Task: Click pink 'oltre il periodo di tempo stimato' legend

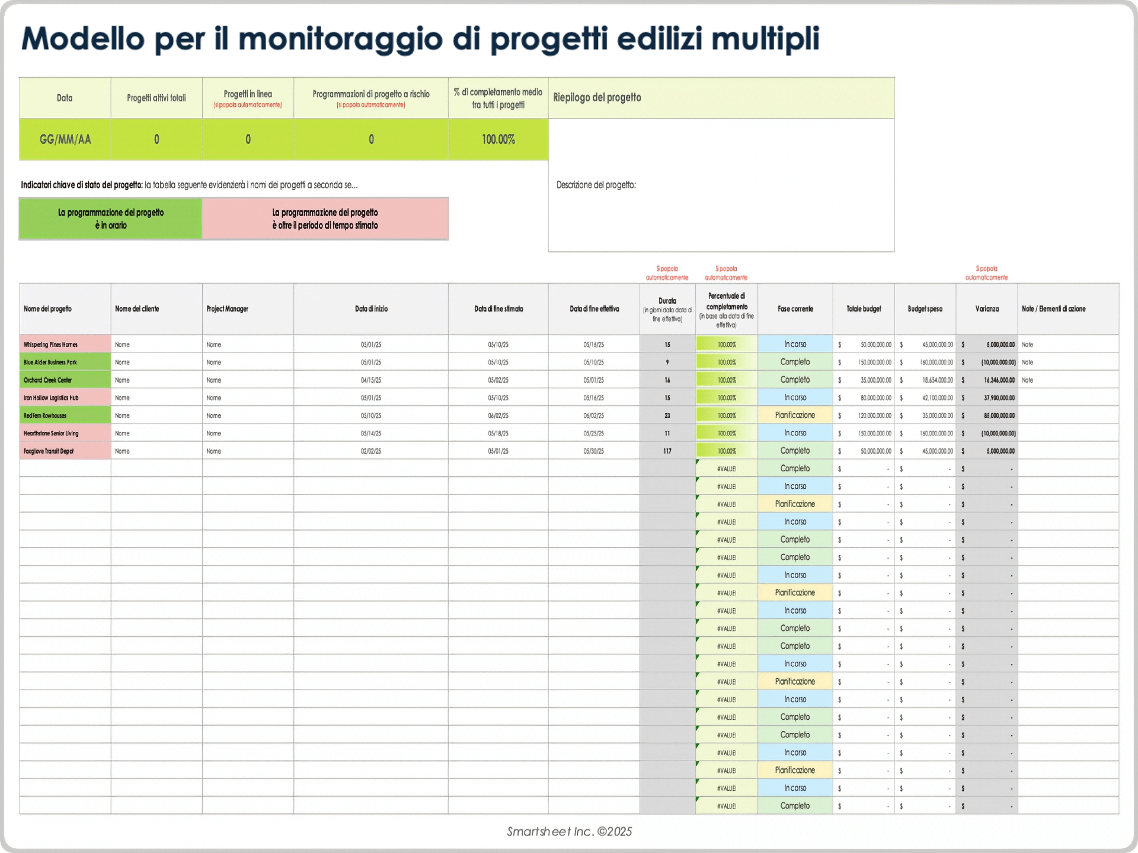Action: click(325, 219)
